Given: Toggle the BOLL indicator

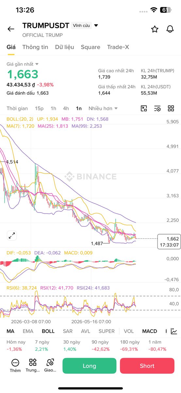Looking at the screenshot, I should (48, 331).
